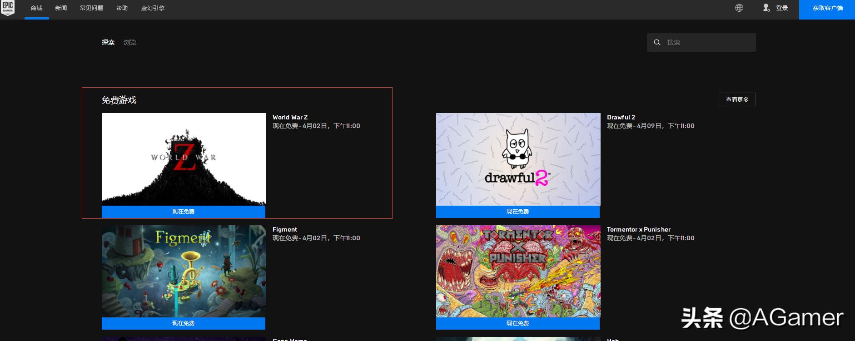Viewport: 855px width, 341px height.
Task: Go to the 新闻 news page
Action: (61, 8)
